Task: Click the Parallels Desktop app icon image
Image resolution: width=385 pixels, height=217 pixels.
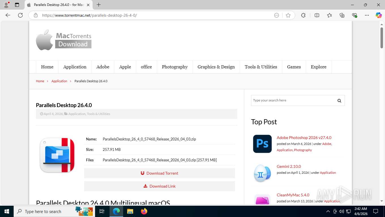Action: pos(57,155)
